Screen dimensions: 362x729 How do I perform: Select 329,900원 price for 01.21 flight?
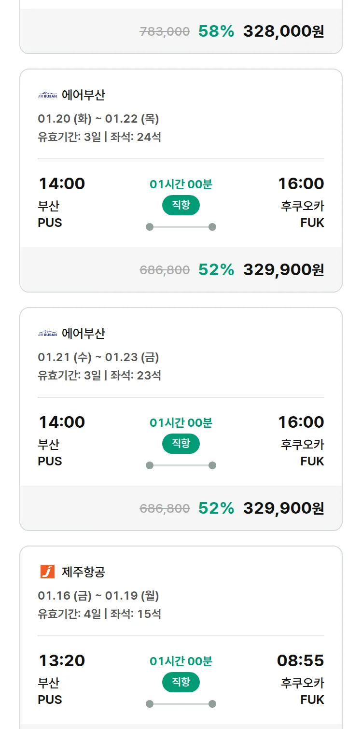click(x=283, y=508)
